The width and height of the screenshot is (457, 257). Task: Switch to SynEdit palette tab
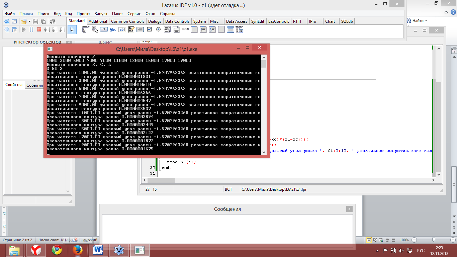(x=258, y=21)
